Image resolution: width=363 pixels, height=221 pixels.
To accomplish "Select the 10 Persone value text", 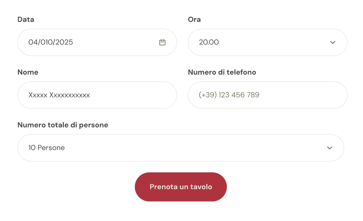I will tap(46, 148).
